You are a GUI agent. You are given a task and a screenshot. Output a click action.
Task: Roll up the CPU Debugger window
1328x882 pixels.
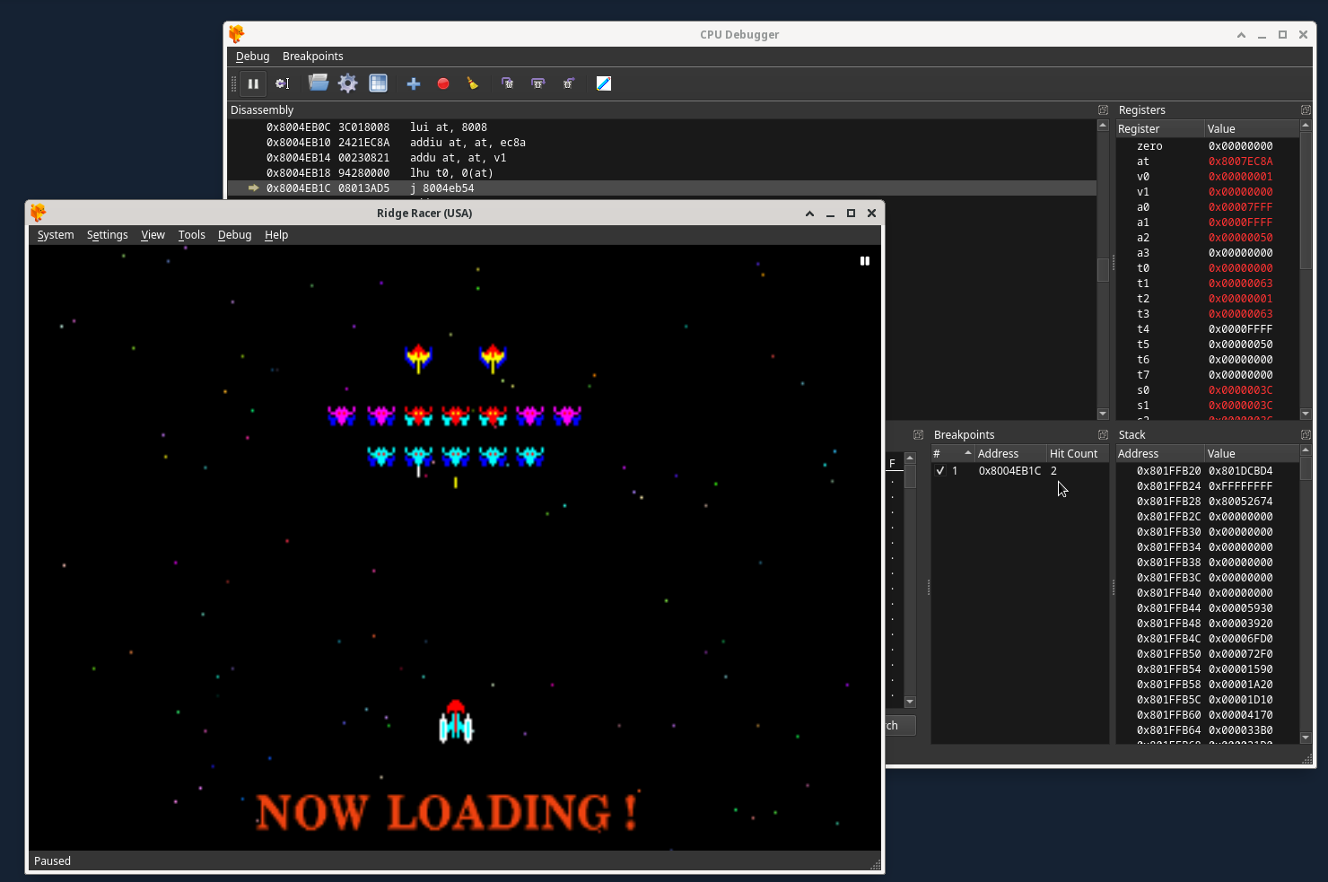tap(1241, 35)
